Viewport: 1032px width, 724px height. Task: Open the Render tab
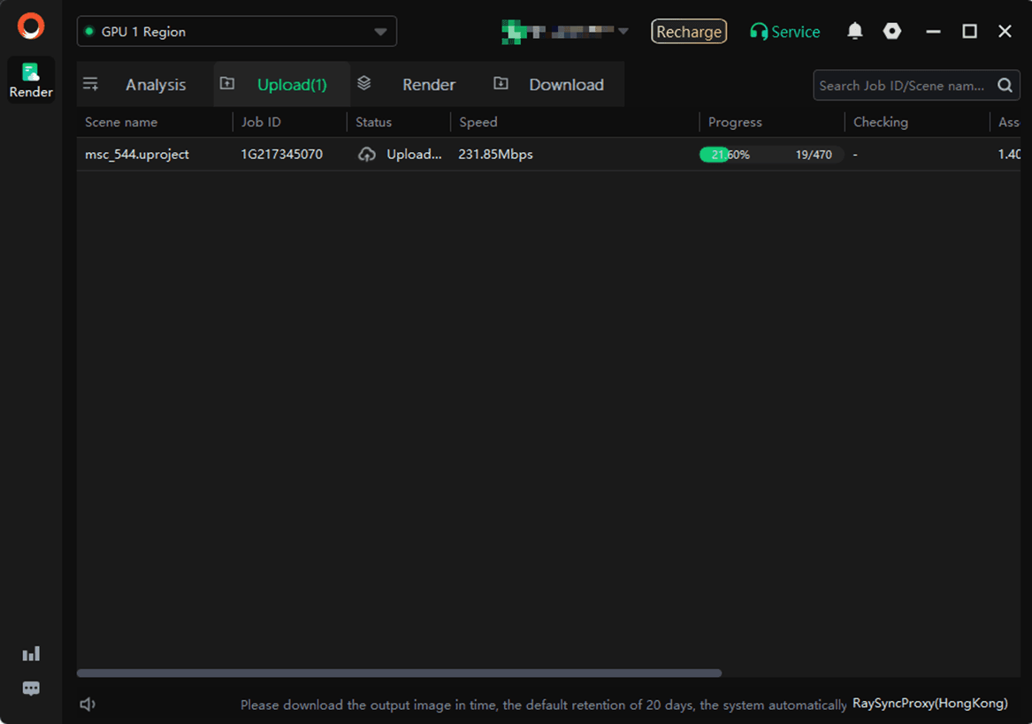click(428, 85)
